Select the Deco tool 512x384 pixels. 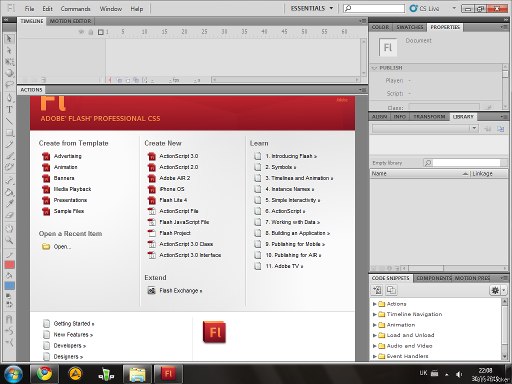click(9, 167)
